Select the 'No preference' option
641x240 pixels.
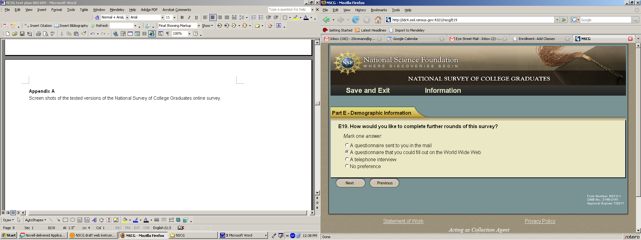(x=347, y=166)
